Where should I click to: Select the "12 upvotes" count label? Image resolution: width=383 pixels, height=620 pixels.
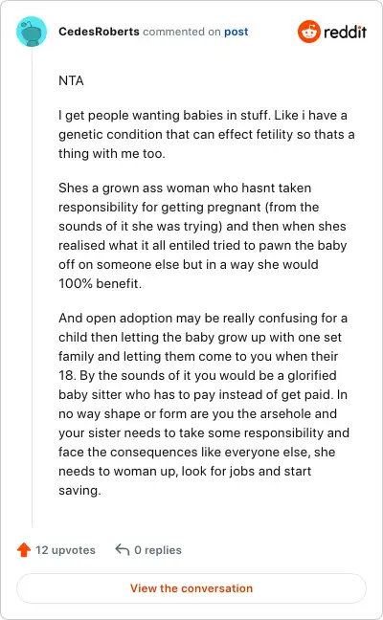(x=66, y=550)
